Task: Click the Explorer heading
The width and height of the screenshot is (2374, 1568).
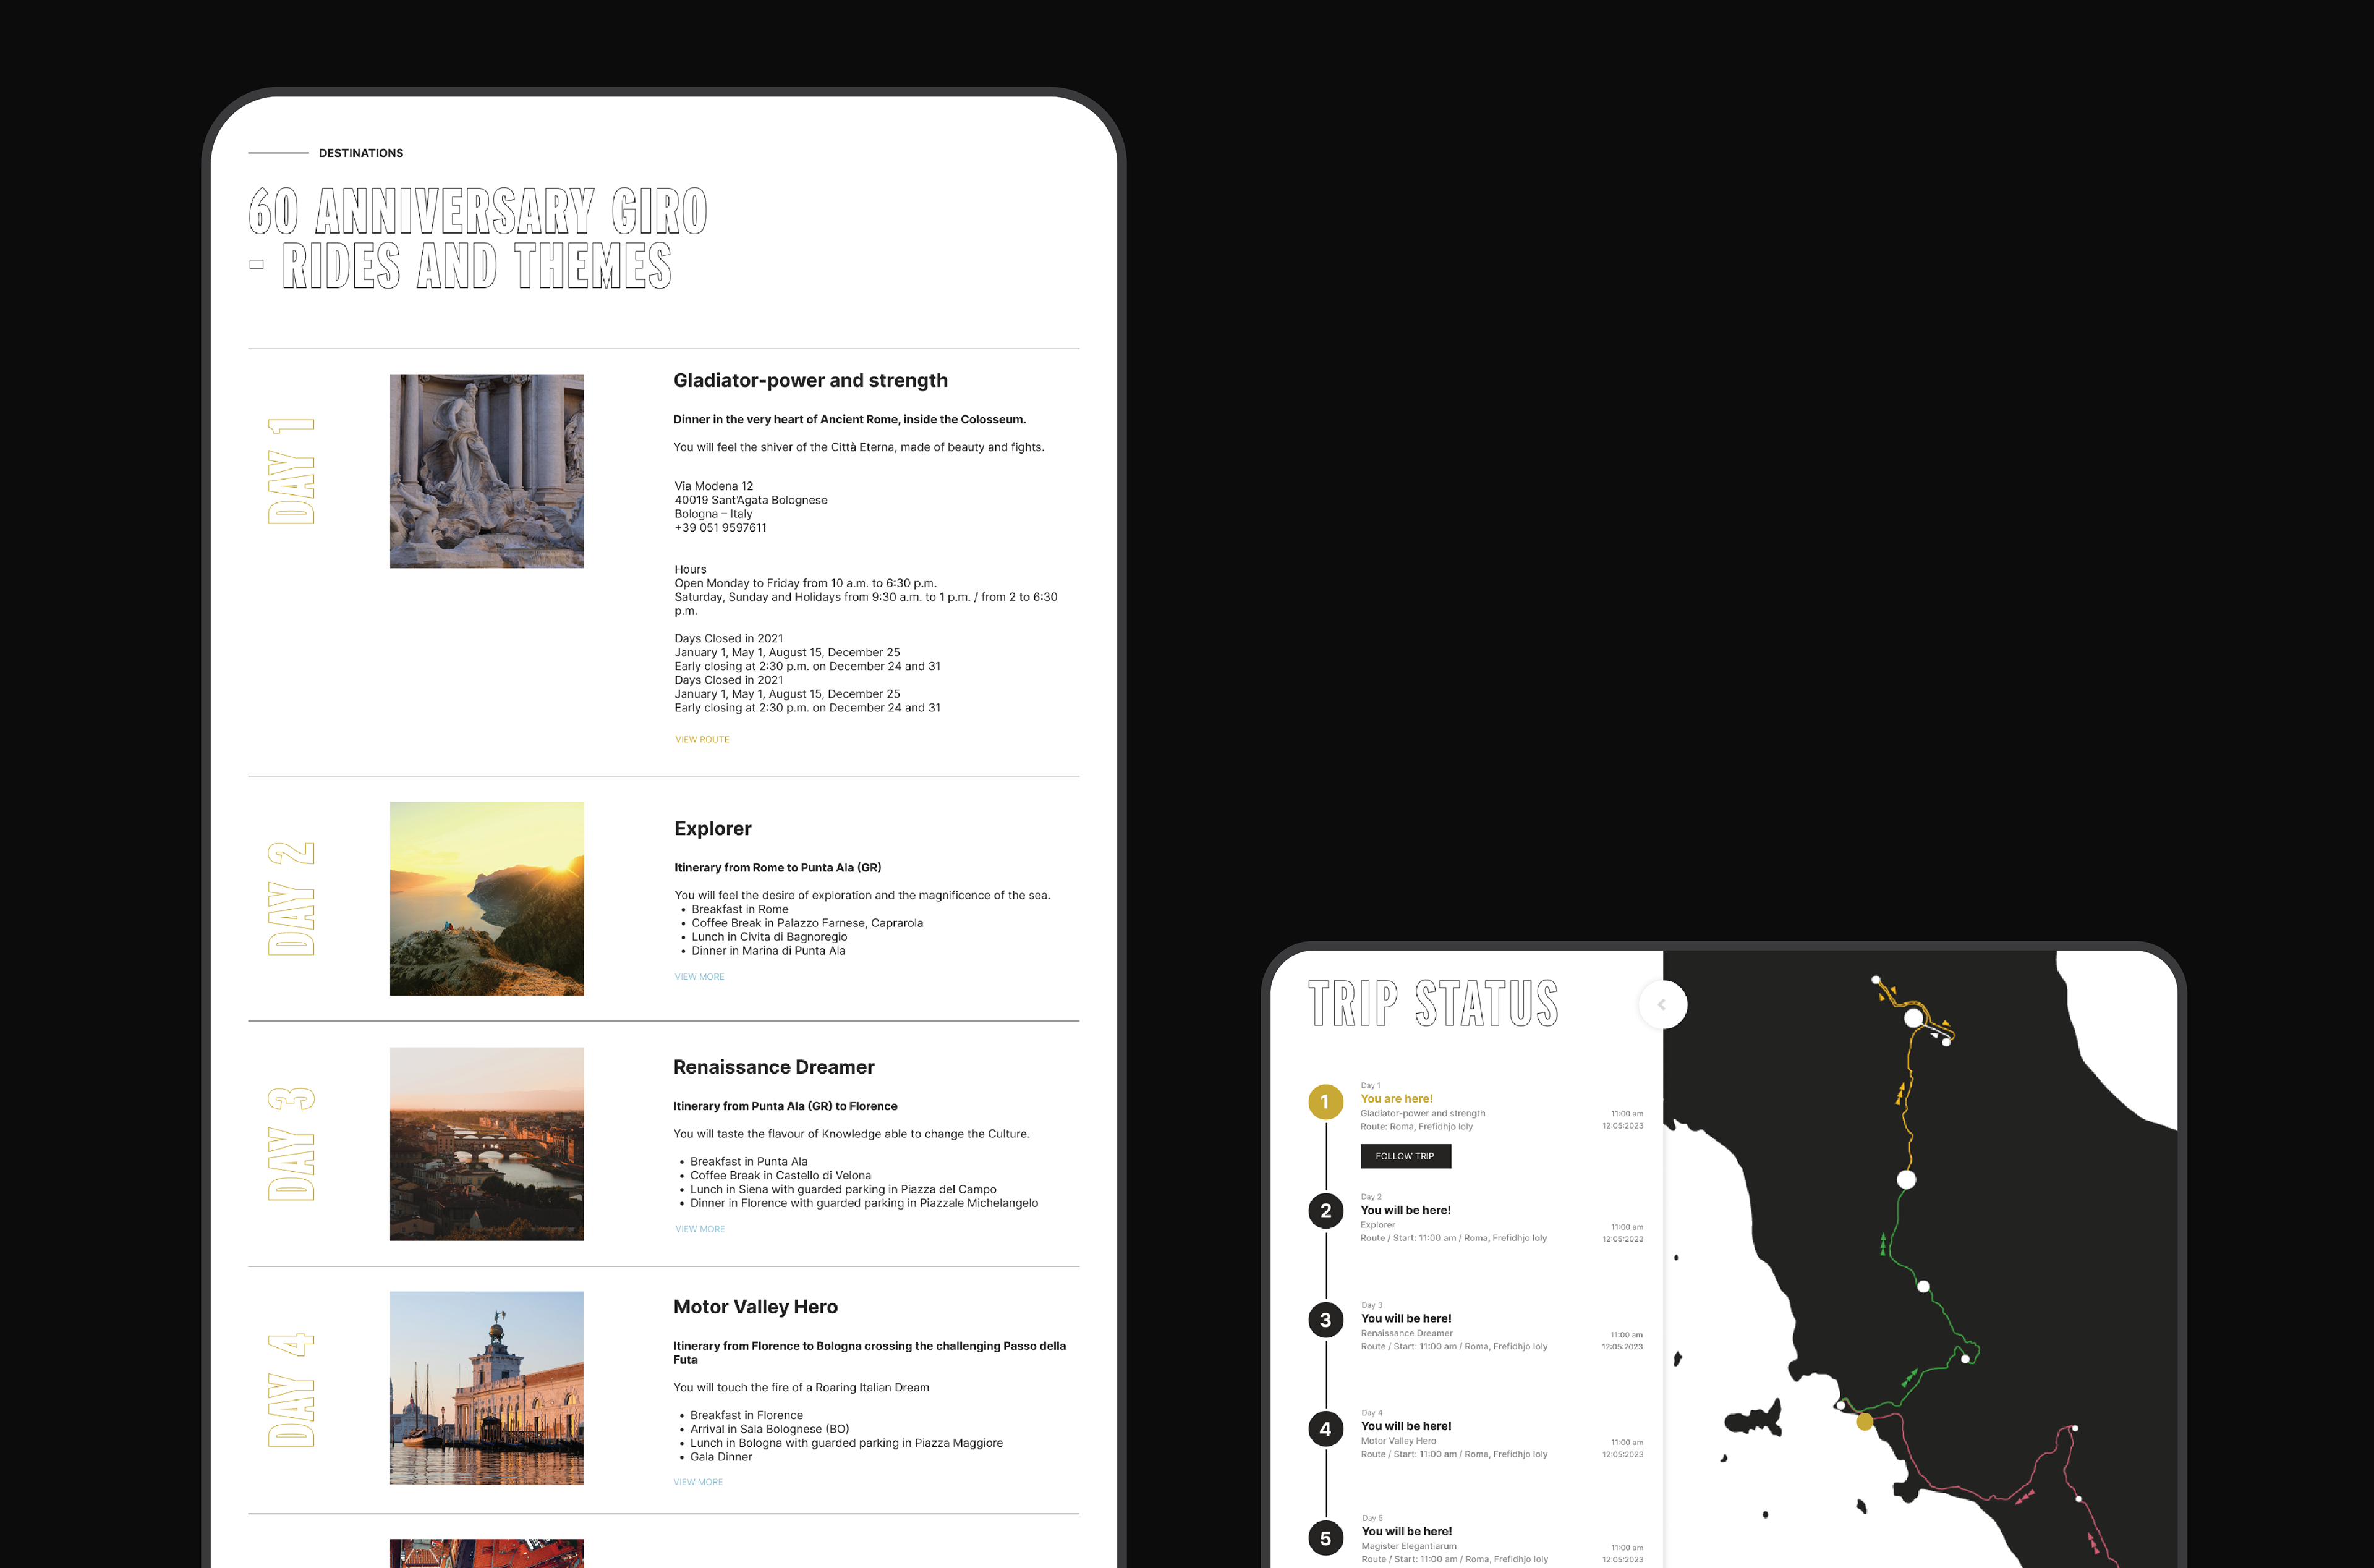Action: pyautogui.click(x=712, y=828)
